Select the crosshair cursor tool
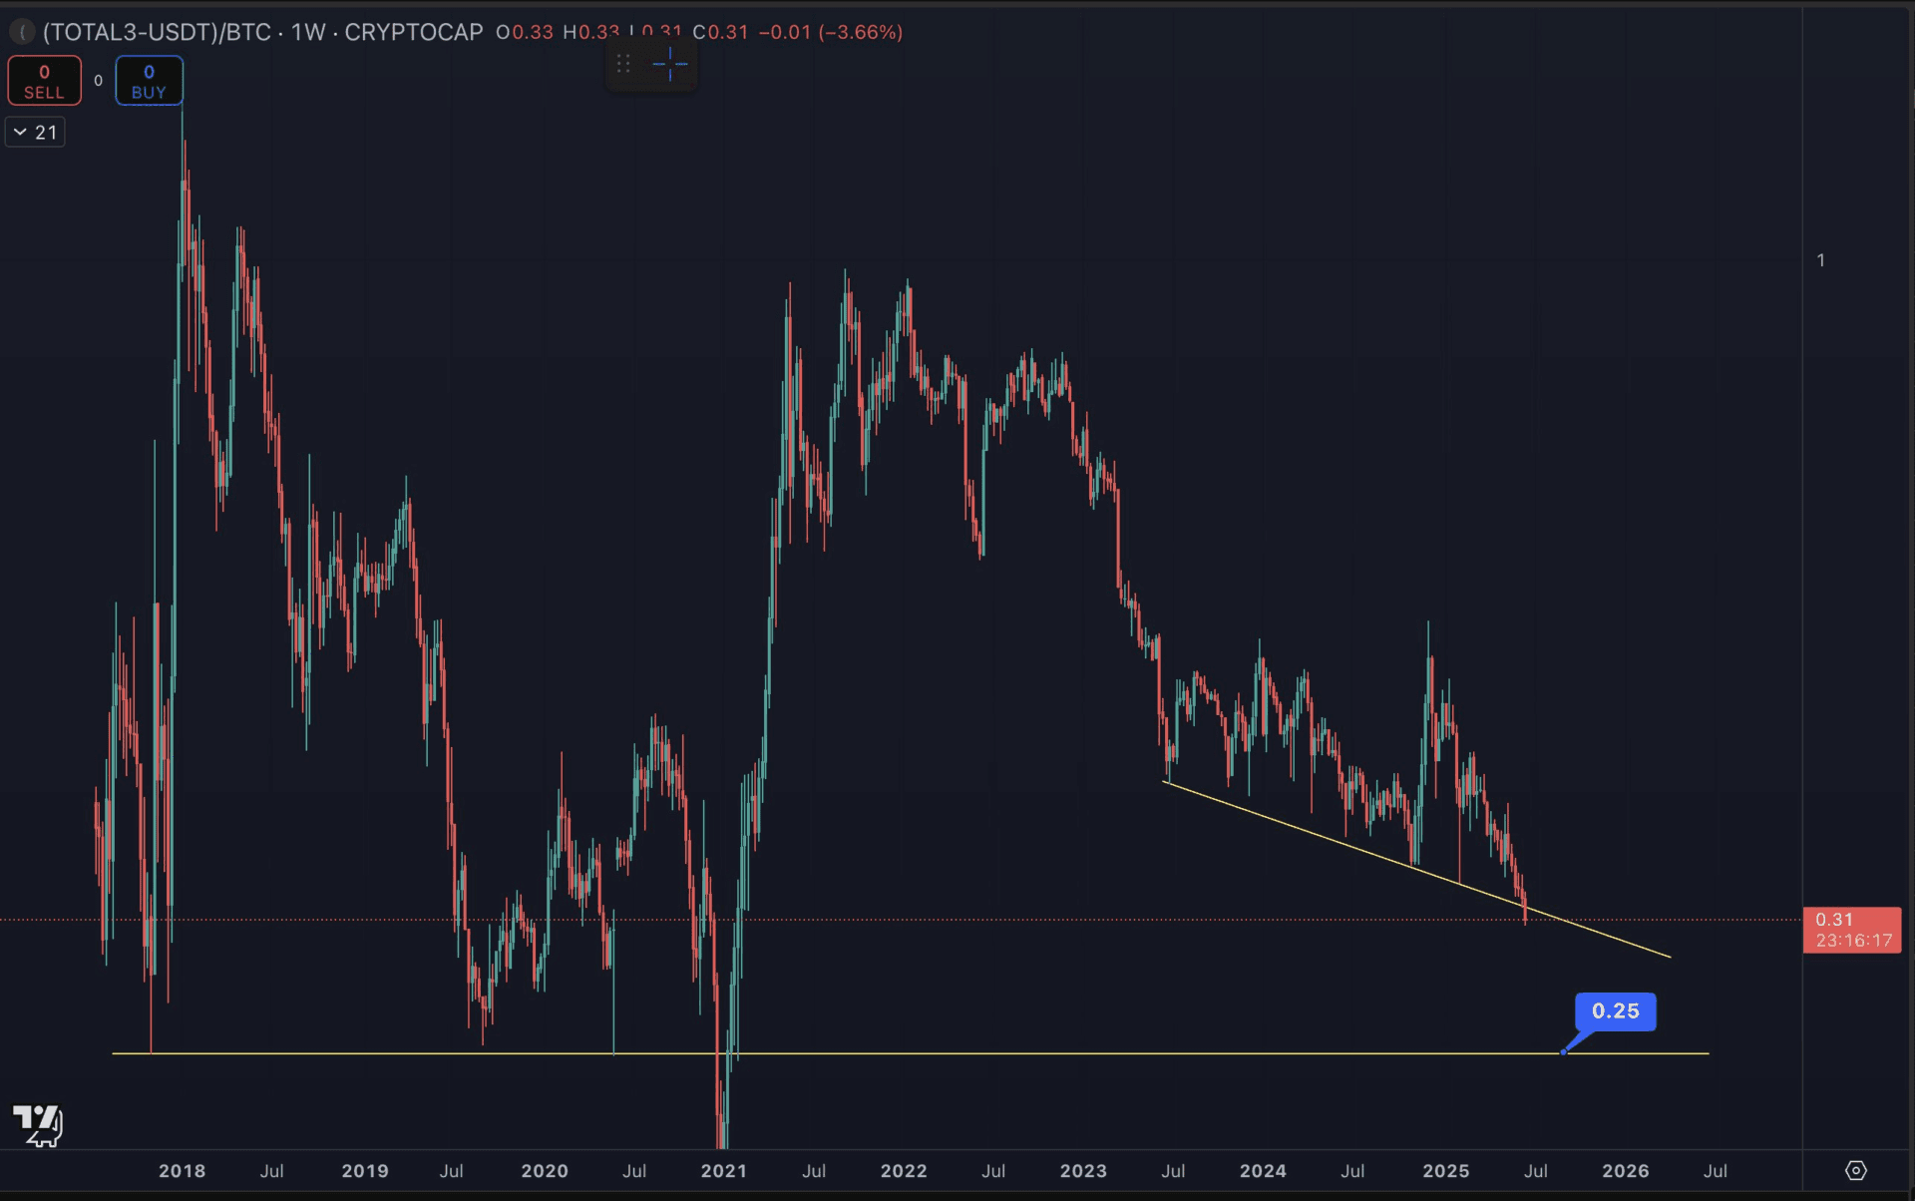 click(x=669, y=65)
